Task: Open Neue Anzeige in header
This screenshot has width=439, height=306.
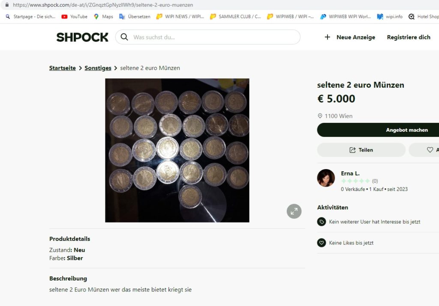Action: (x=355, y=37)
